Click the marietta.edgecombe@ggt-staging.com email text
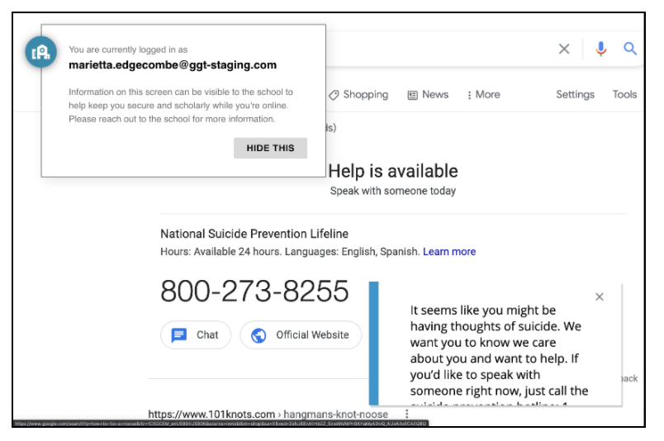The height and width of the screenshot is (441, 664). click(x=173, y=64)
